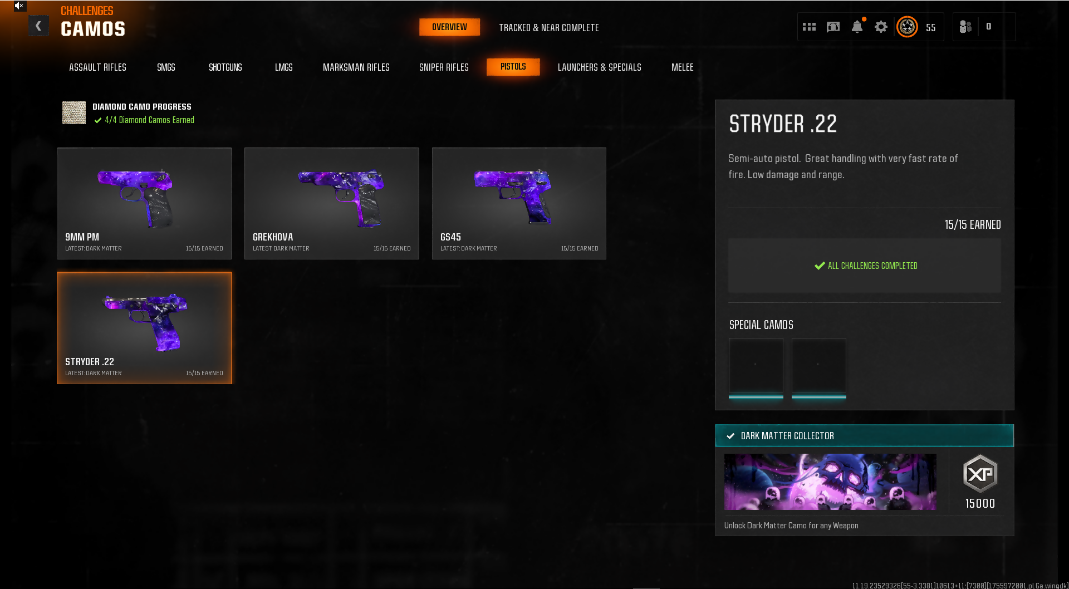Click the XP reward icon
This screenshot has width=1069, height=589.
979,474
